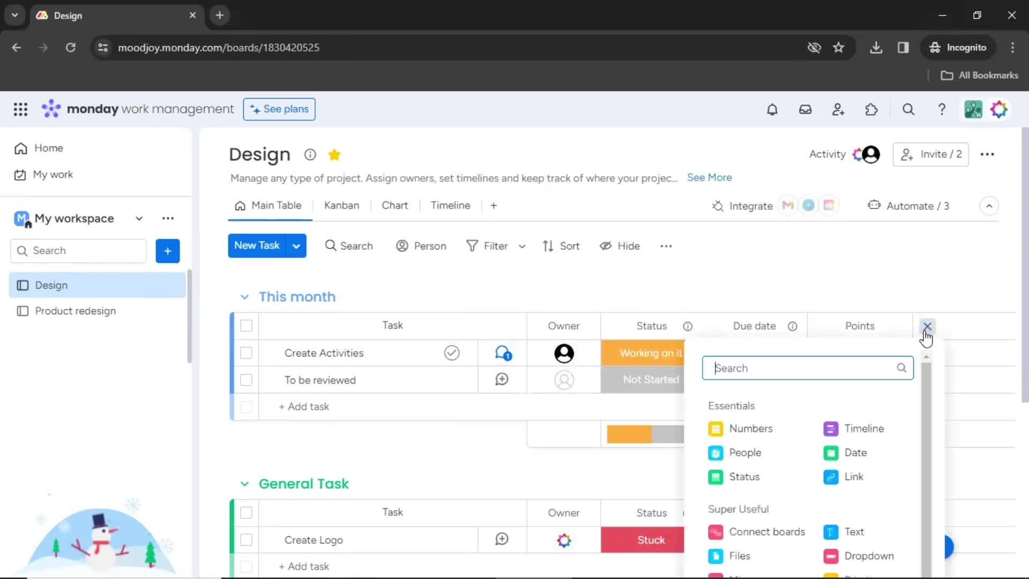Click the People column type icon
Viewport: 1029px width, 579px height.
tap(715, 452)
